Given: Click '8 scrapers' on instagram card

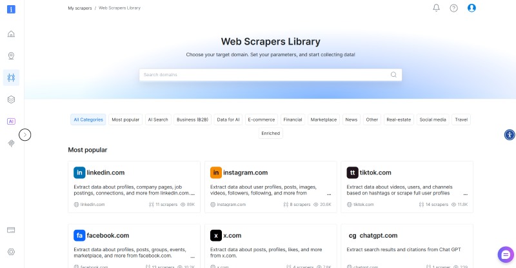Looking at the screenshot, I should pyautogui.click(x=300, y=204).
